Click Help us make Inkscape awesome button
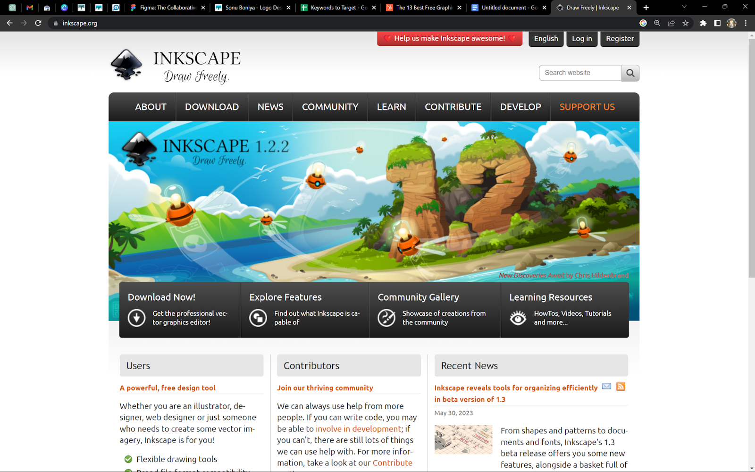This screenshot has width=755, height=472. [x=450, y=39]
